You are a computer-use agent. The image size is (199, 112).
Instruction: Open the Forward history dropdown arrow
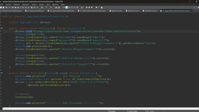tap(99, 7)
